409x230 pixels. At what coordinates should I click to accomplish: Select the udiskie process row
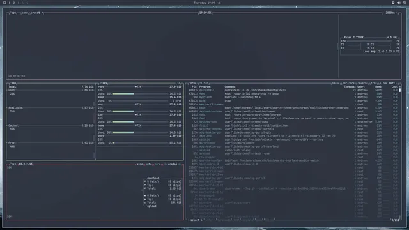click(x=293, y=139)
